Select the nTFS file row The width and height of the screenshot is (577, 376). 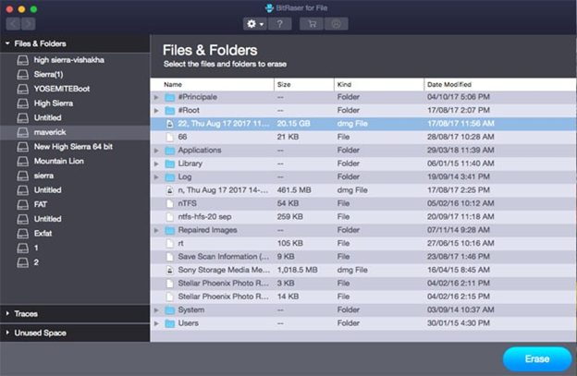tap(363, 203)
